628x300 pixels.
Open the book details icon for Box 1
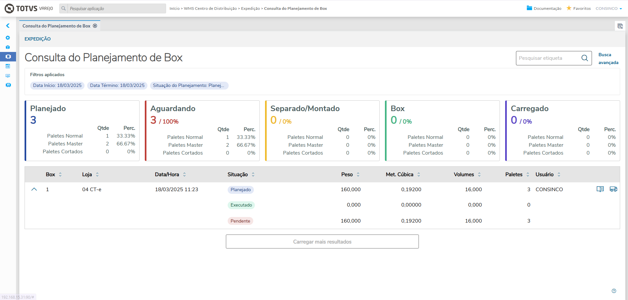pyautogui.click(x=600, y=189)
